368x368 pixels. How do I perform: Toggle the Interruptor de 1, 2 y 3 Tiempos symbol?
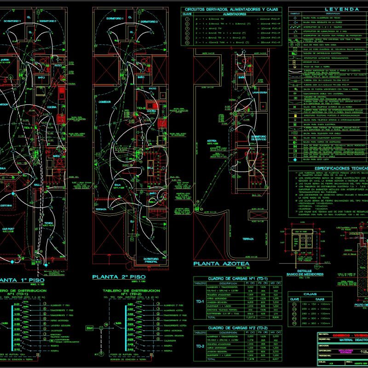point(294,27)
